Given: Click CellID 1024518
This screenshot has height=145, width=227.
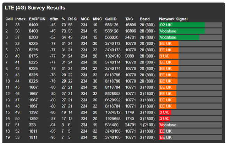Looking at the screenshot, I should coord(113,56).
